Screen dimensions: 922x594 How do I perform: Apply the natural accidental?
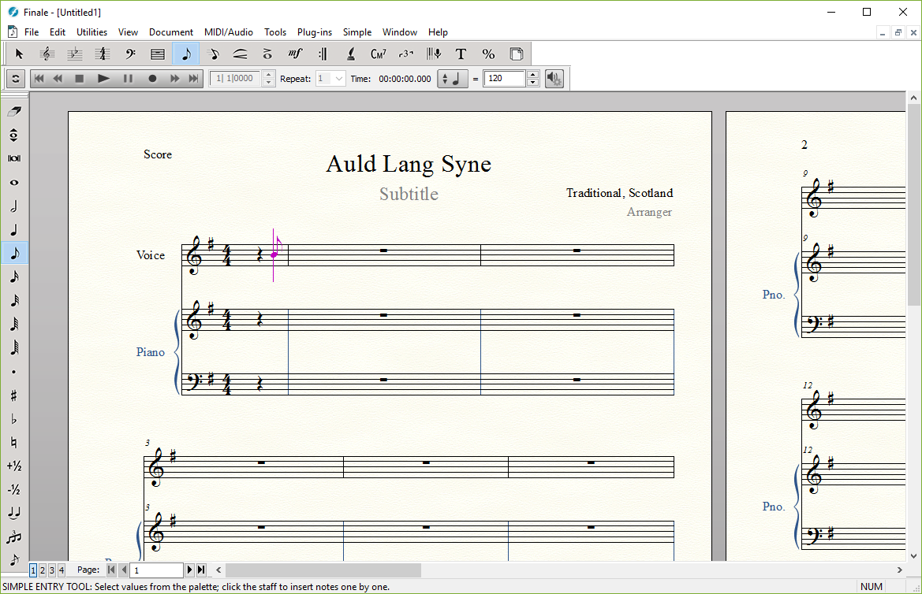(14, 443)
